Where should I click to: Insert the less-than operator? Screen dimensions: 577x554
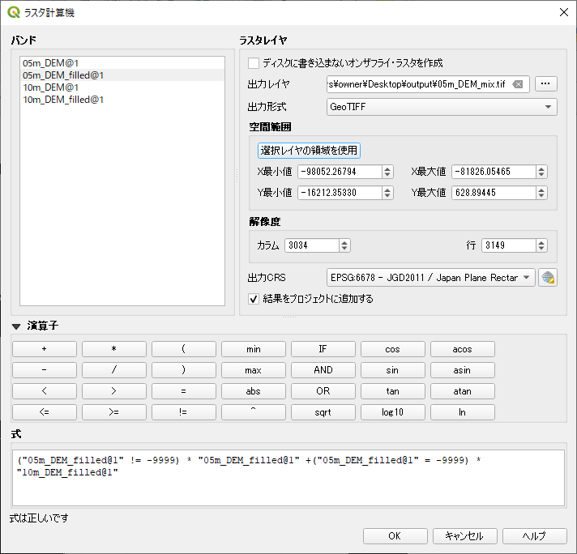[45, 391]
